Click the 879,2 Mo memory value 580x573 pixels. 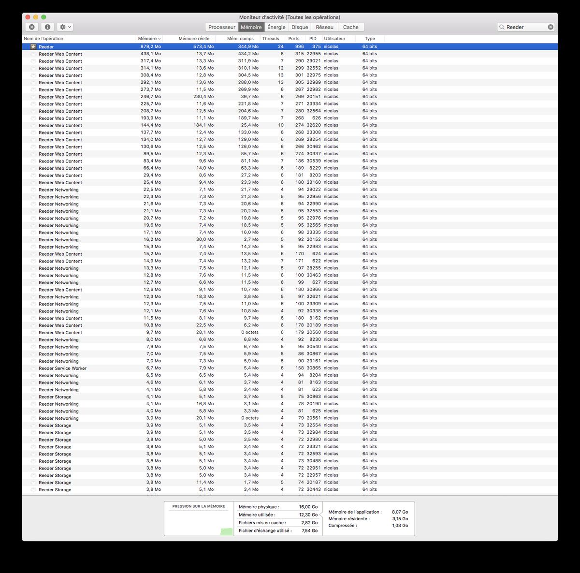[x=151, y=47]
